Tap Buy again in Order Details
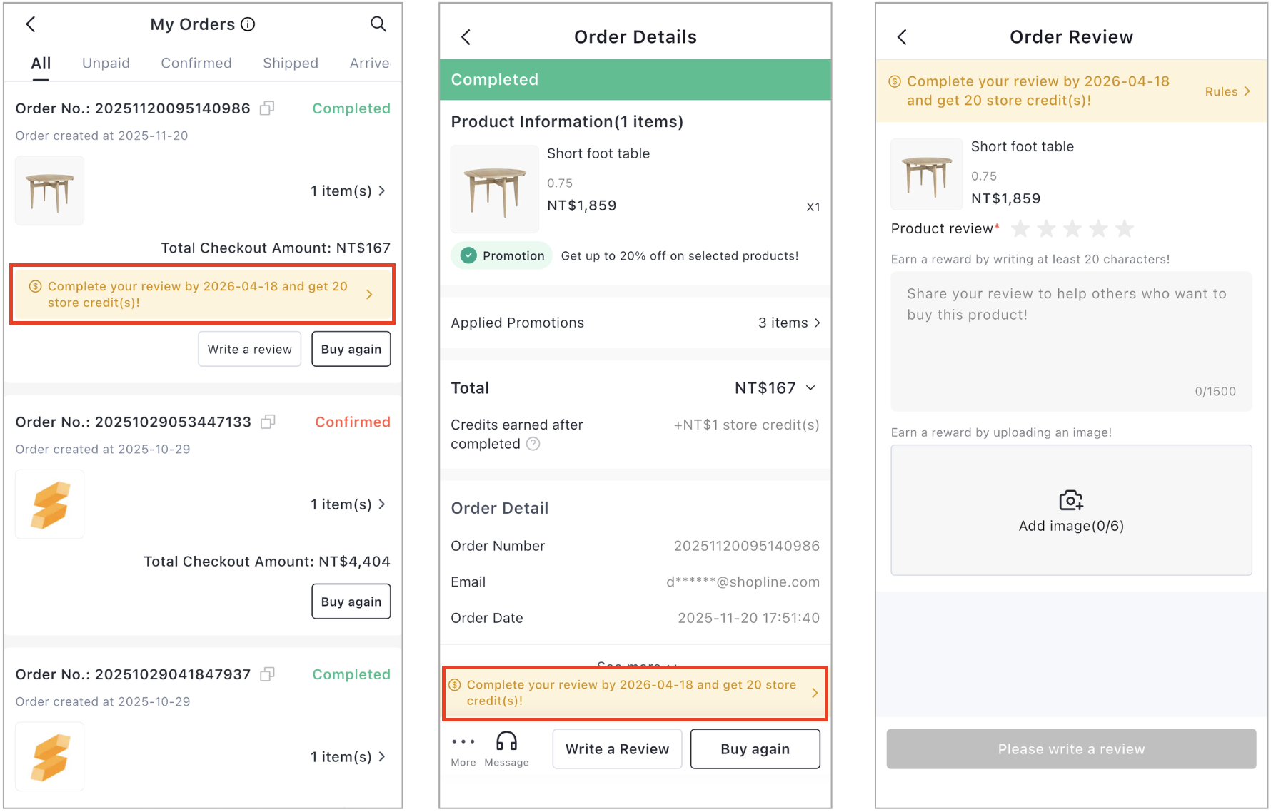1271x812 pixels. 755,749
